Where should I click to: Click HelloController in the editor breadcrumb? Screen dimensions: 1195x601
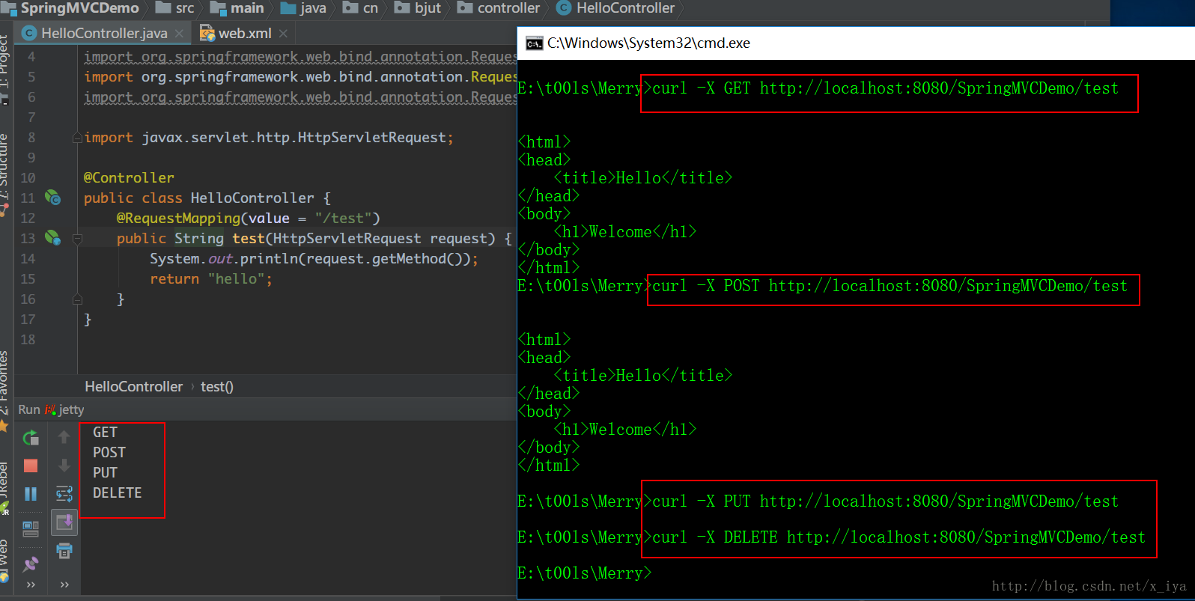(133, 386)
